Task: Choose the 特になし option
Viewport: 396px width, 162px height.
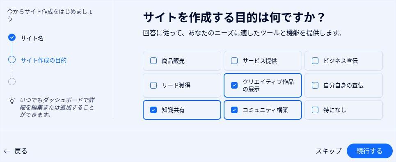Action: pyautogui.click(x=315, y=110)
